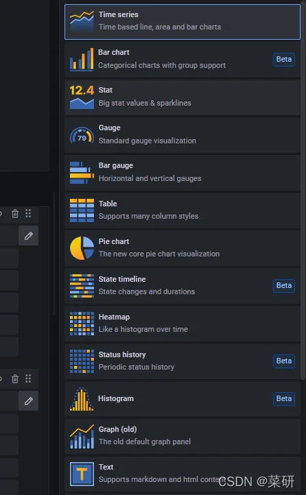This screenshot has height=495, width=306.
Task: Delete the upper query with trash icon
Action: [15, 214]
